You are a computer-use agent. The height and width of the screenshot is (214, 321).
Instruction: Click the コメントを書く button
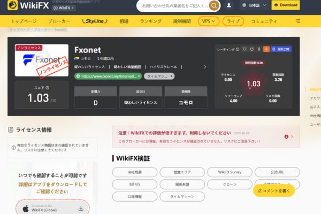pyautogui.click(x=274, y=190)
